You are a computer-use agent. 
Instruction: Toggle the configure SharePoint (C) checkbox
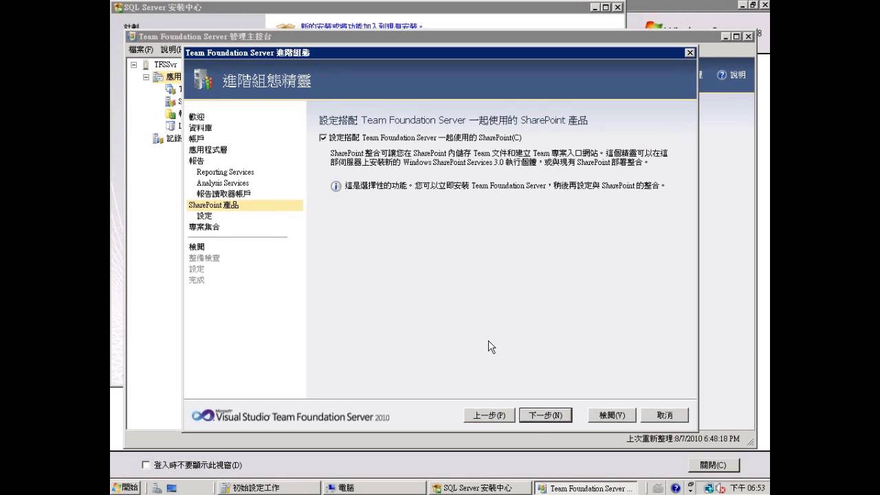click(x=323, y=137)
